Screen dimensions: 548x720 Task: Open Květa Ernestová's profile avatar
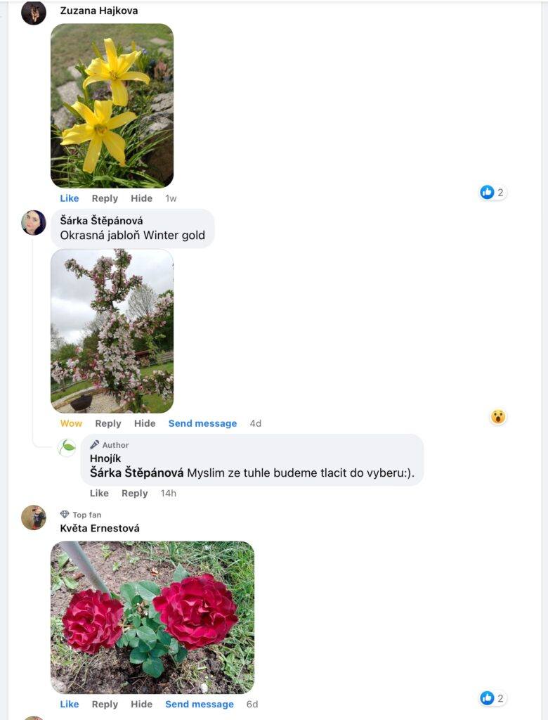[34, 517]
